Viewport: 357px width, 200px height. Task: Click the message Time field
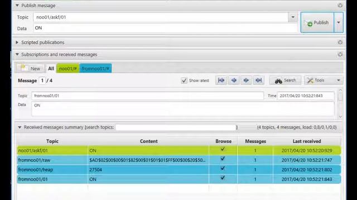(306, 96)
